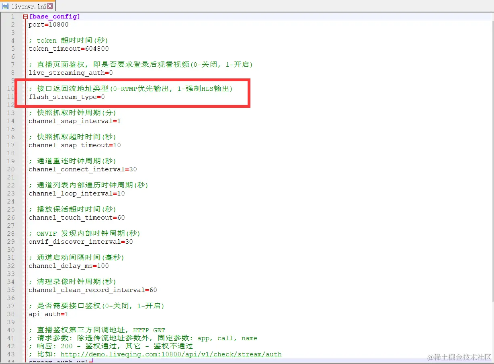Image resolution: width=494 pixels, height=364 pixels.
Task: Click the channel_touch_timeout=60 line
Action: click(x=77, y=218)
